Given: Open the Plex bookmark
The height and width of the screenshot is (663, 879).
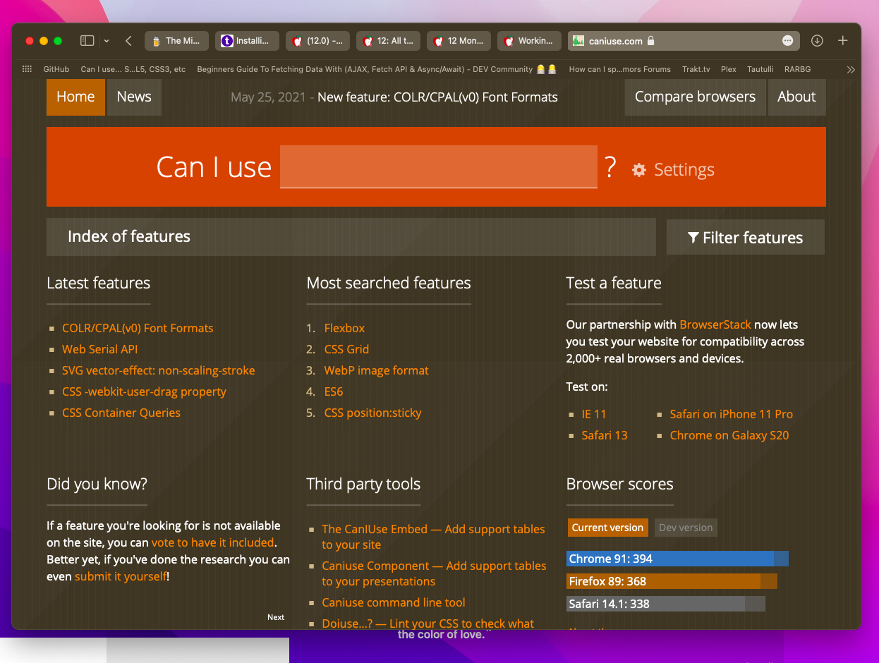Looking at the screenshot, I should click(x=728, y=69).
